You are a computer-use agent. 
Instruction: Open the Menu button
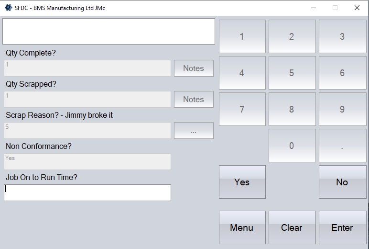[x=242, y=227]
